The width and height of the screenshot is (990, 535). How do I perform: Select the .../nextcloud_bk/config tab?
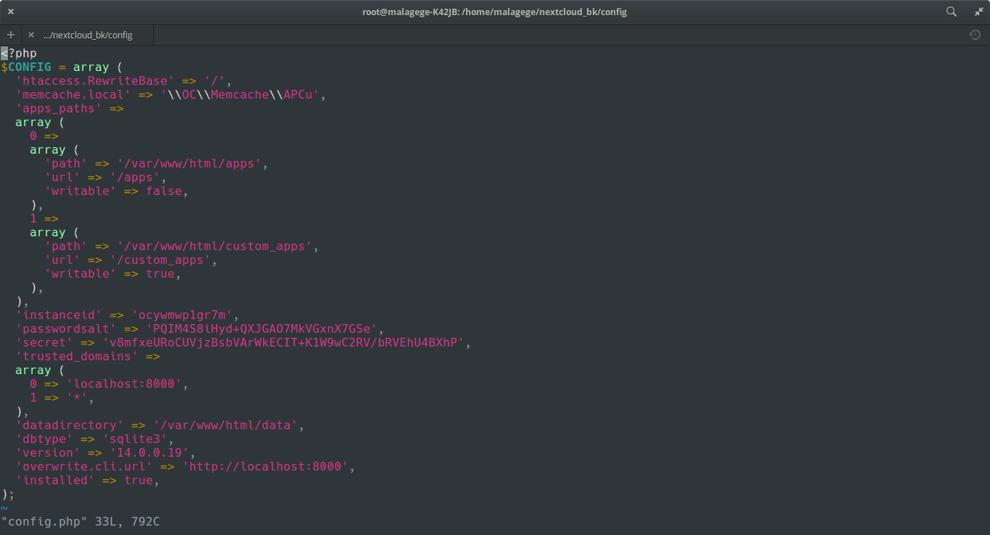coord(88,35)
